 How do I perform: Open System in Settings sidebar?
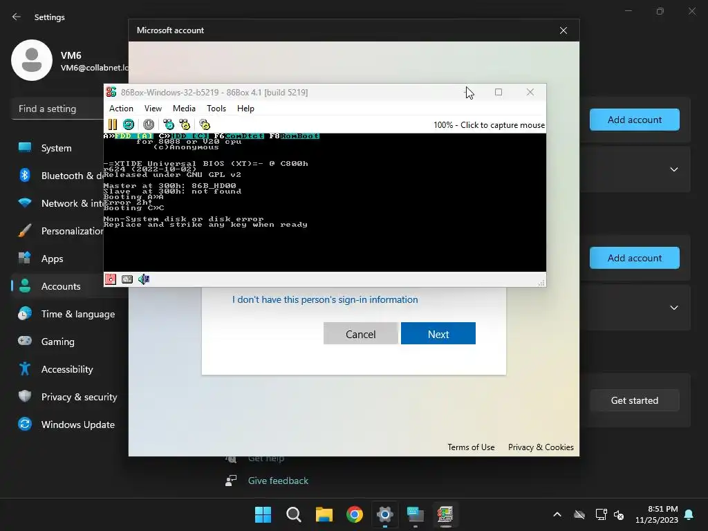(x=57, y=148)
